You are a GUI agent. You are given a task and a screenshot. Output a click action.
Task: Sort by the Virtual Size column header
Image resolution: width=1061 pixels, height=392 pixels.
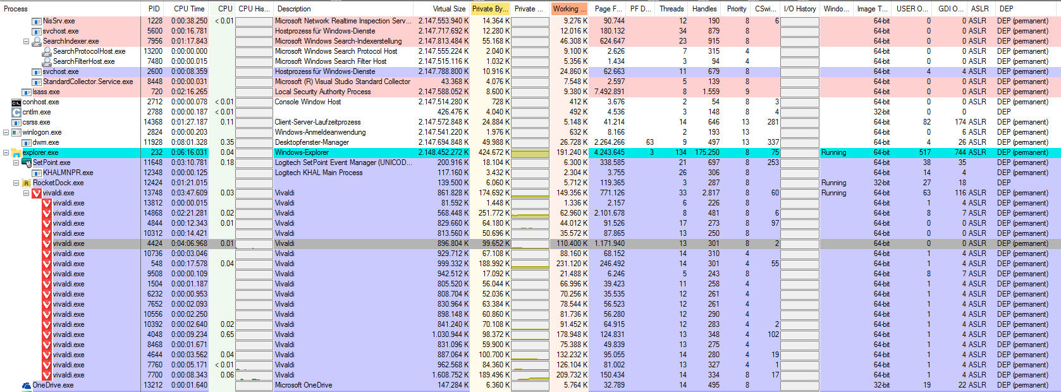pos(442,9)
